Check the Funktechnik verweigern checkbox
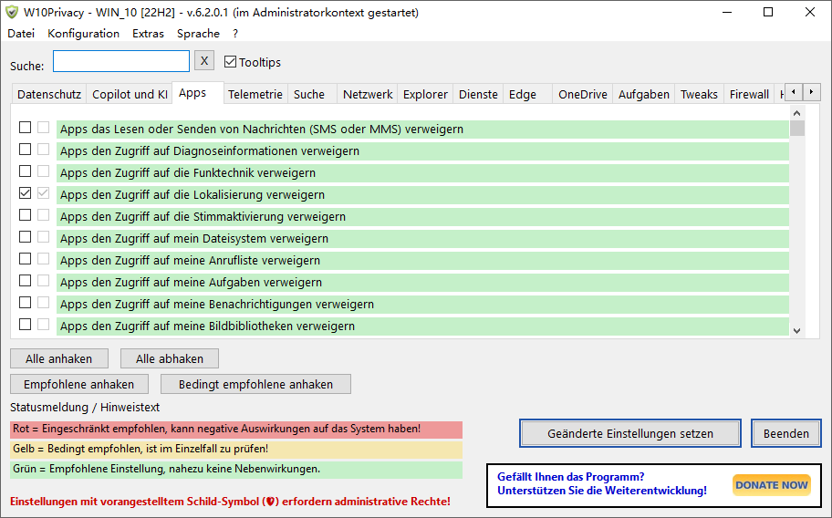Screen dimensions: 832x518 tap(25, 171)
